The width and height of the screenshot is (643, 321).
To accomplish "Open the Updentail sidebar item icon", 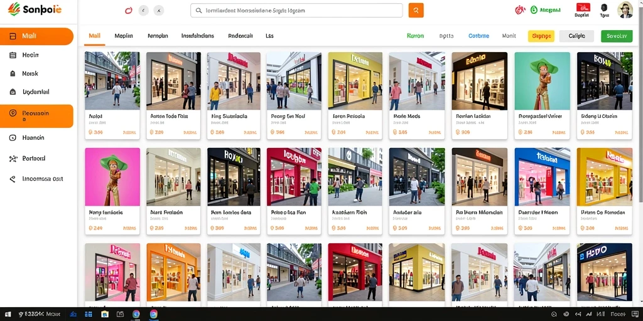I will [13, 92].
